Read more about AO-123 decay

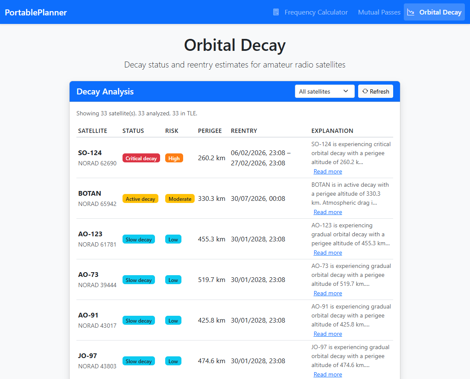click(x=327, y=253)
